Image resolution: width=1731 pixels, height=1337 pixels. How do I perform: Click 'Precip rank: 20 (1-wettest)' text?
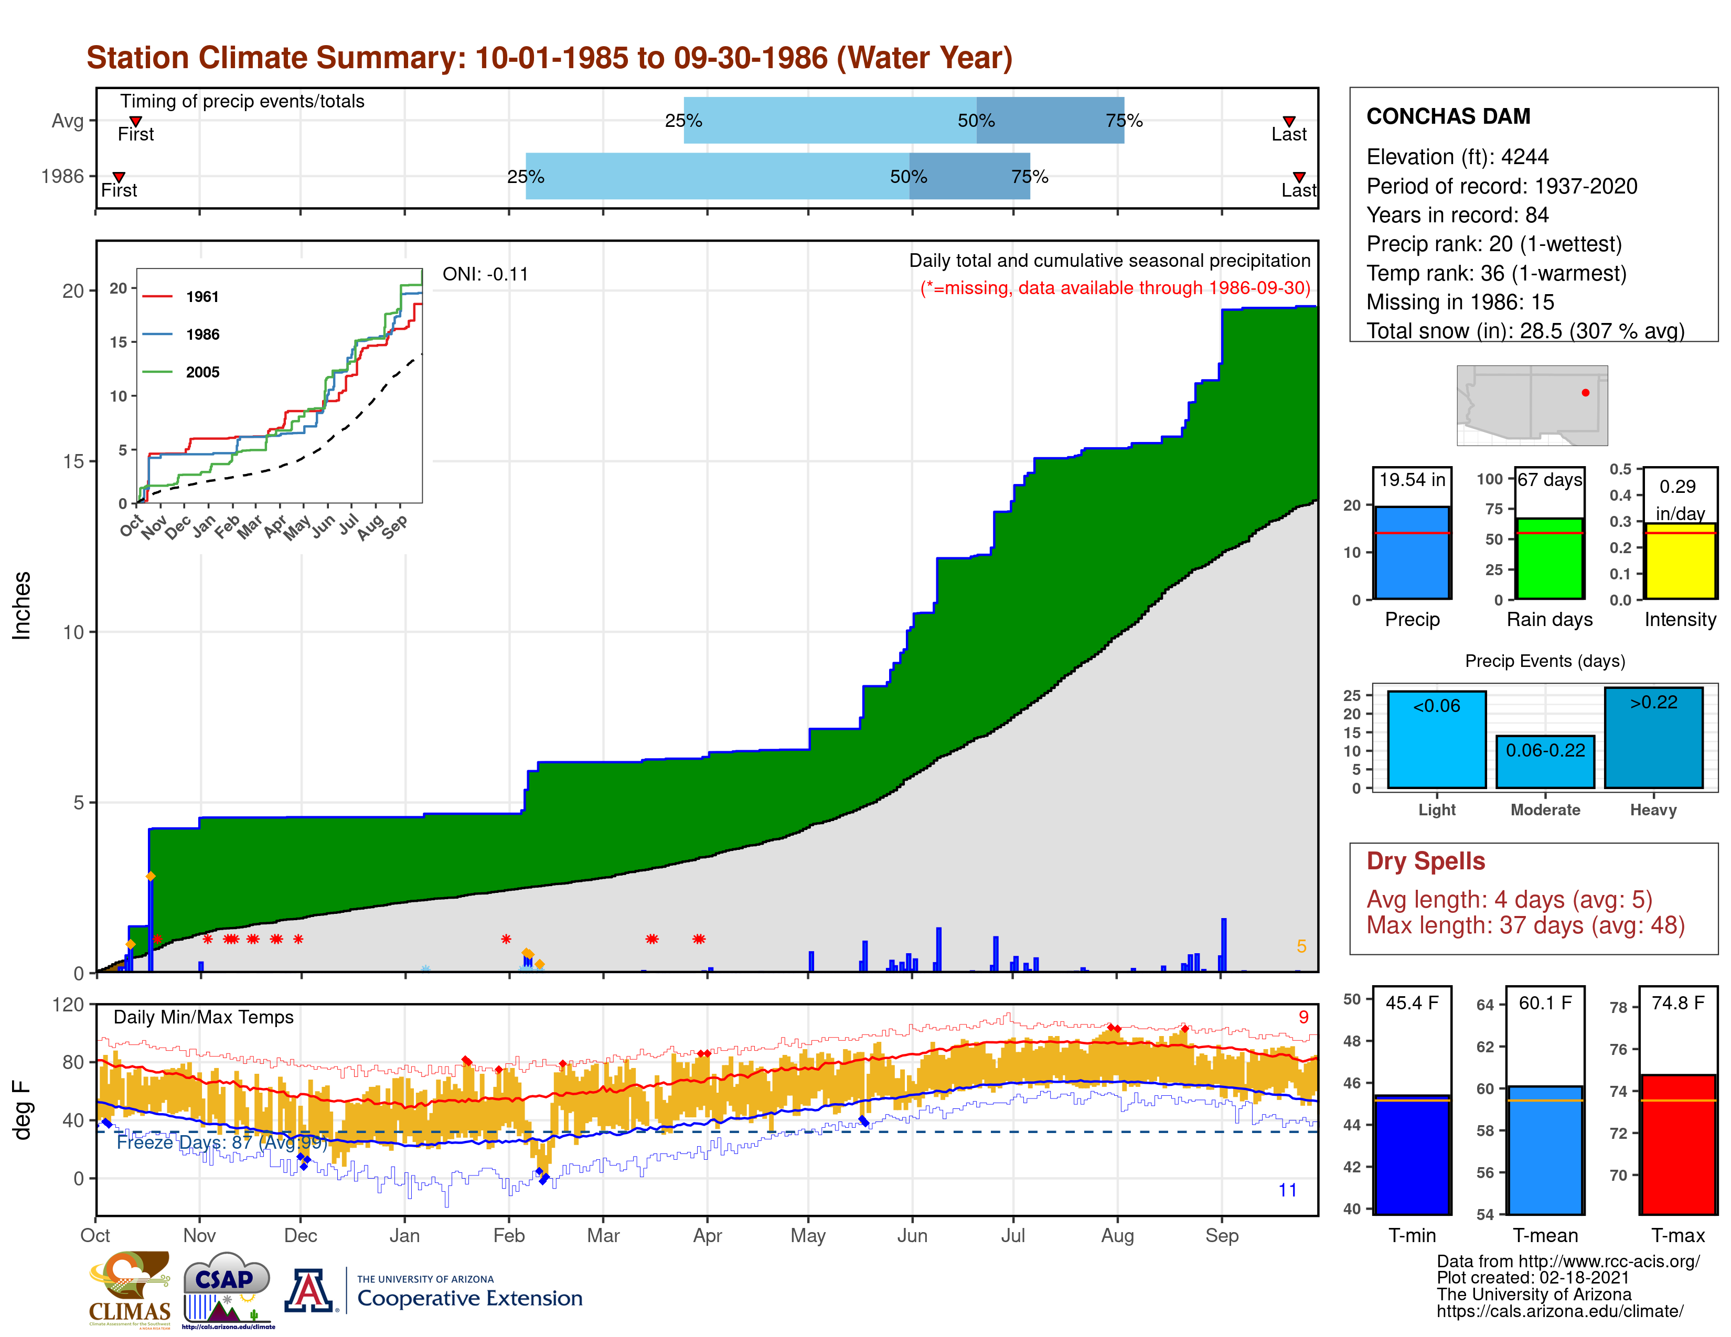tap(1494, 244)
